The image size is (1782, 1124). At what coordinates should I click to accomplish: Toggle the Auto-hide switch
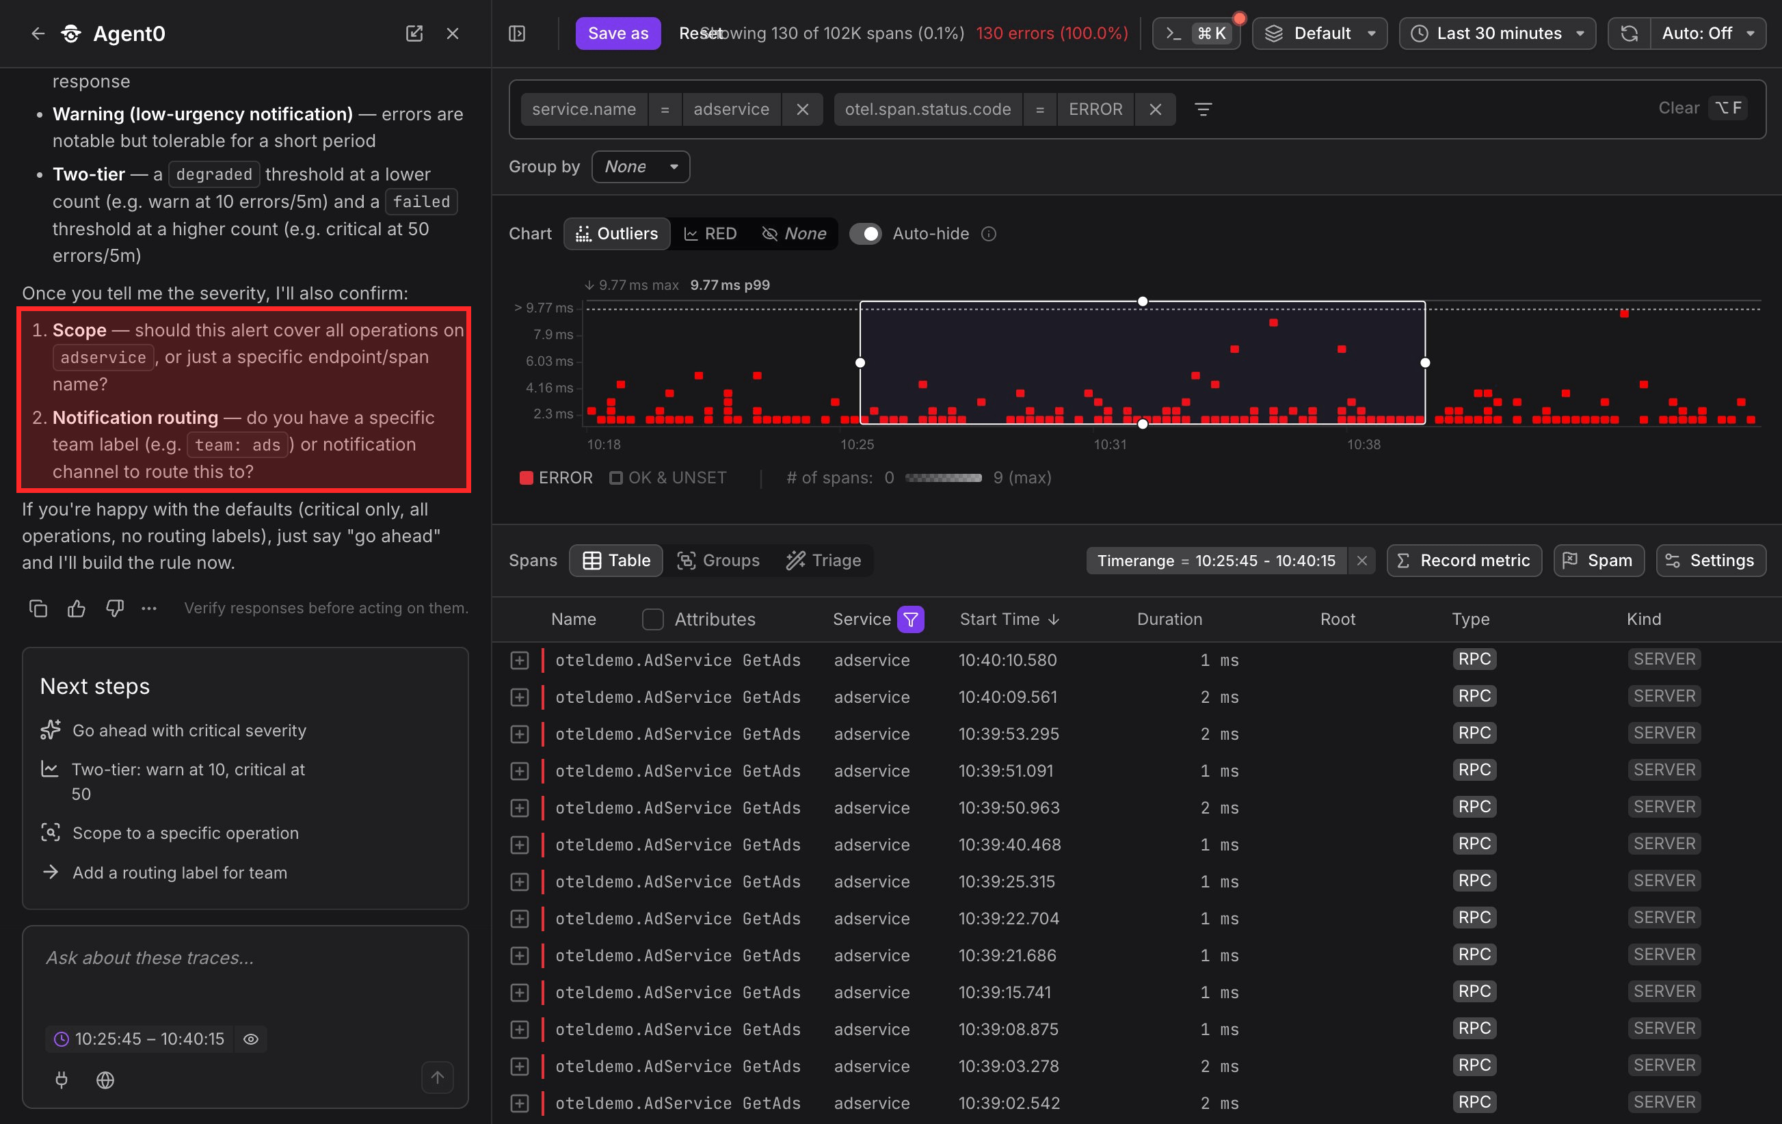(x=865, y=234)
